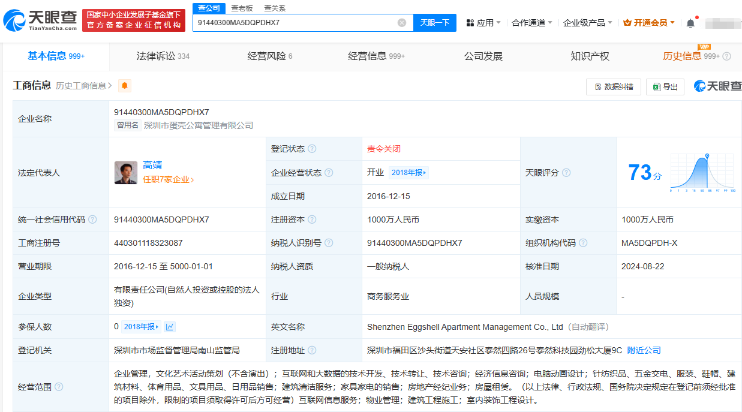Open the insured-count trend chart icon
742x412 pixels.
(x=170, y=327)
